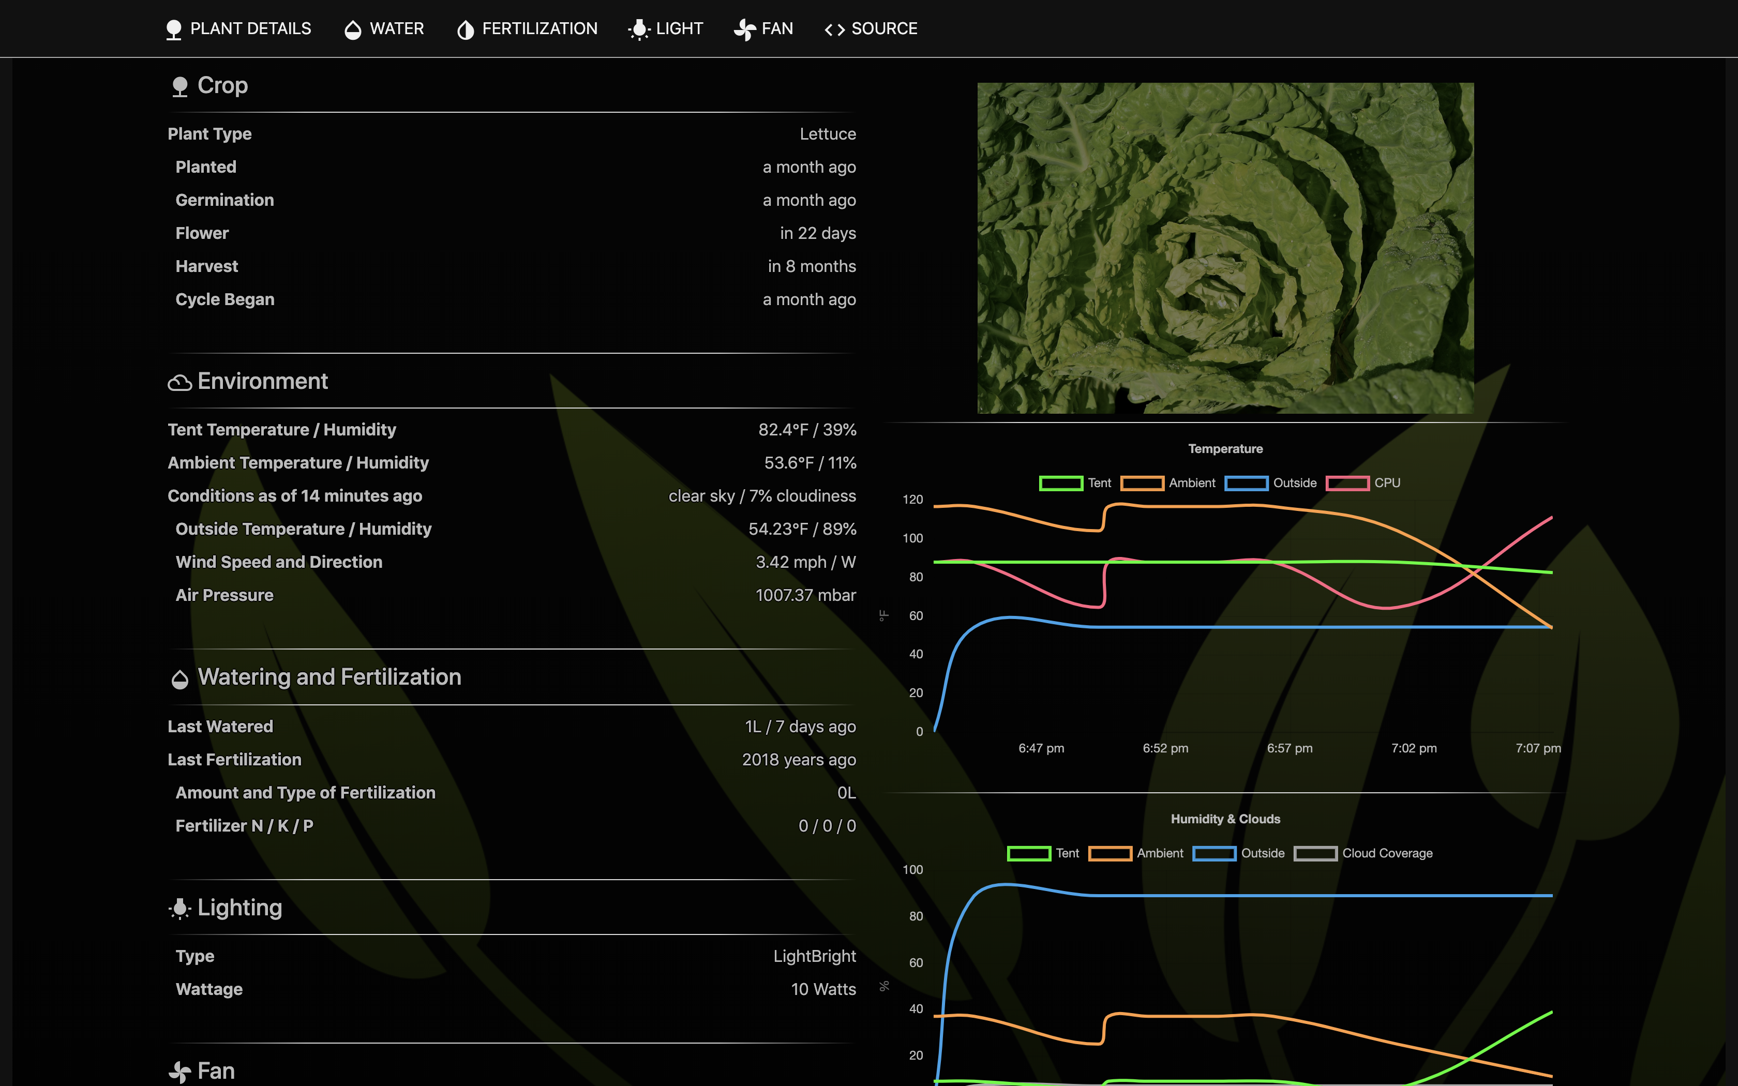Select the Light nav item
Viewport: 1738px width, 1086px height.
(666, 29)
